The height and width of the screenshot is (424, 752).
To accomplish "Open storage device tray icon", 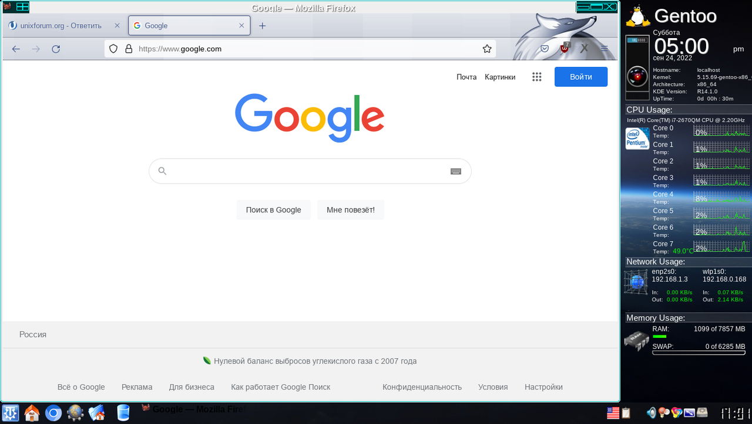I will click(x=703, y=413).
